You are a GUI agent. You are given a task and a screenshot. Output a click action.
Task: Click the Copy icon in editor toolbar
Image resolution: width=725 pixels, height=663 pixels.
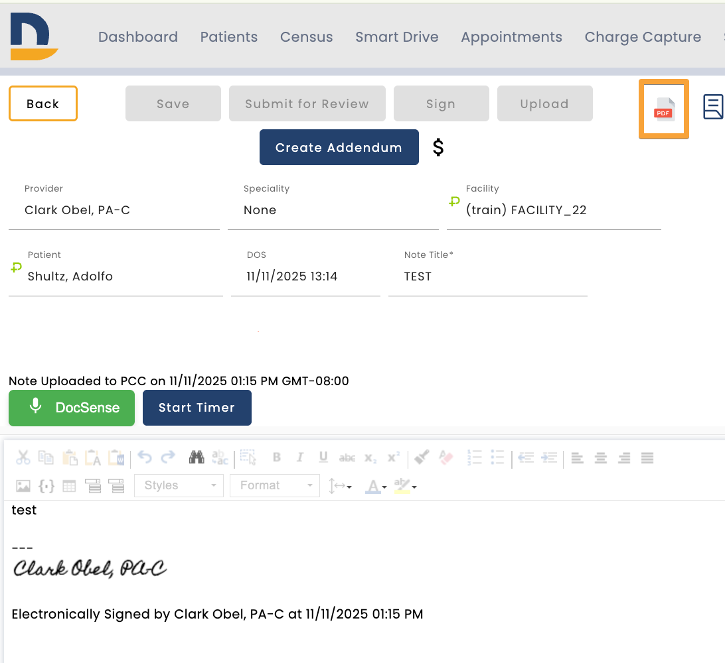[46, 457]
